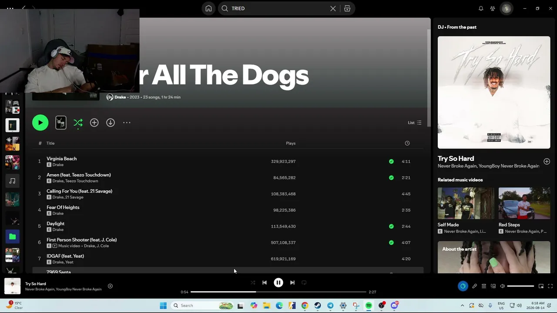The width and height of the screenshot is (557, 313).
Task: Open Steam from the taskbar
Action: click(318, 306)
